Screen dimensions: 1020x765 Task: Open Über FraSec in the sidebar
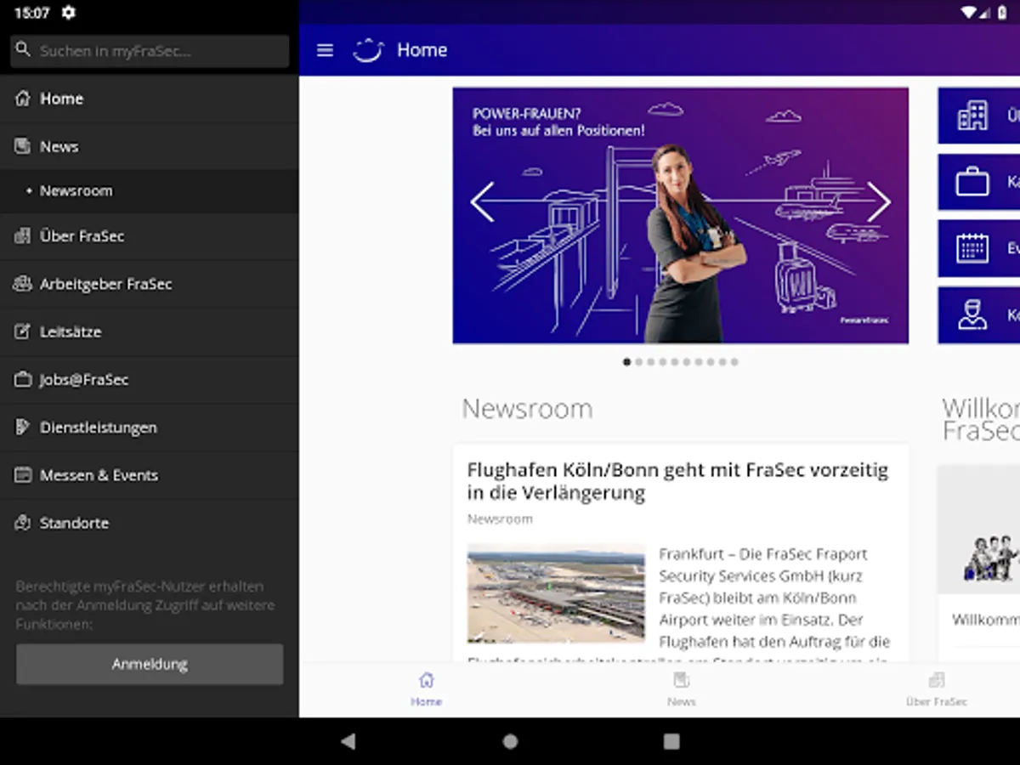pyautogui.click(x=149, y=236)
